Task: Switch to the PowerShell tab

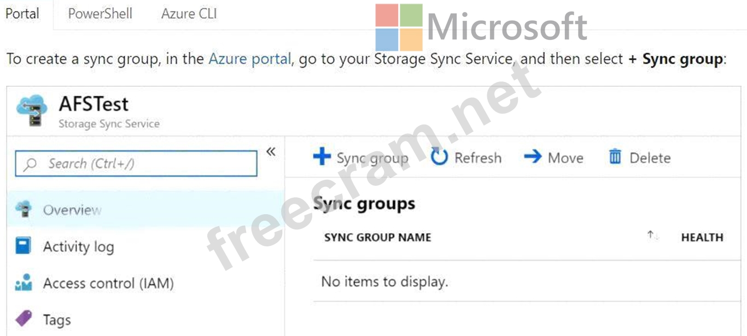Action: coord(100,14)
